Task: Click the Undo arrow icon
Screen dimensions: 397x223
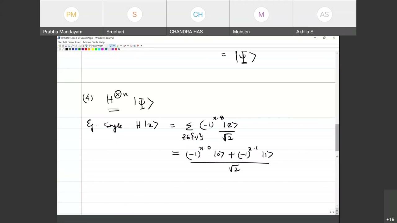Action: [87, 46]
